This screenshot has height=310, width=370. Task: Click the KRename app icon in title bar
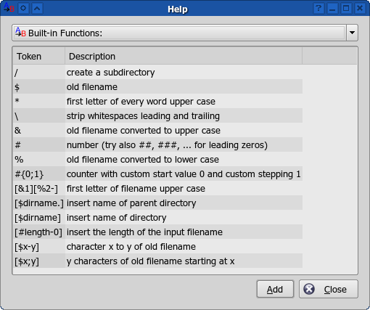tap(9, 8)
